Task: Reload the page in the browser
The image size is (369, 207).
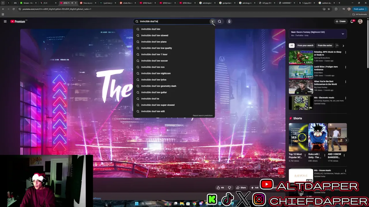Action: (13, 9)
